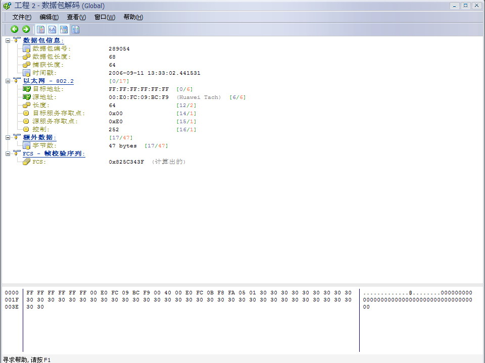Select the 源地址 row label

click(44, 97)
